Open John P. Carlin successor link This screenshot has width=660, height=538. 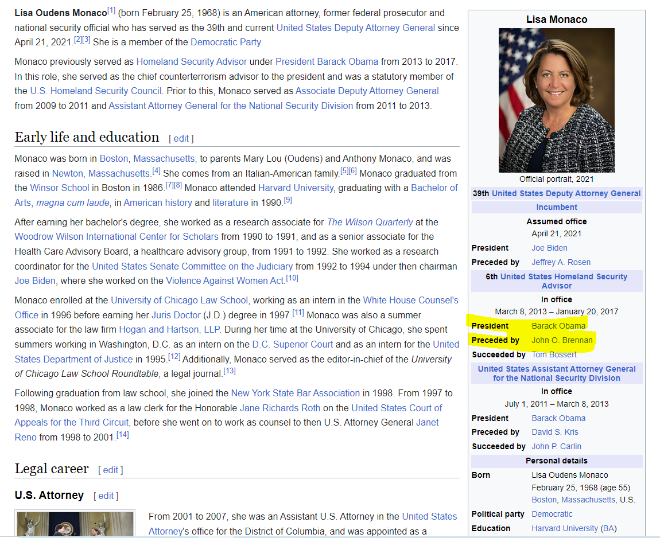pos(556,446)
